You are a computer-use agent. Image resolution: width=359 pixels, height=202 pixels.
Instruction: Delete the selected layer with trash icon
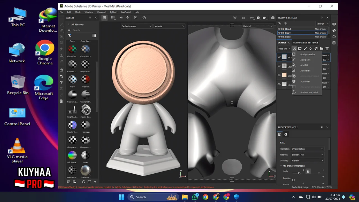(x=327, y=49)
